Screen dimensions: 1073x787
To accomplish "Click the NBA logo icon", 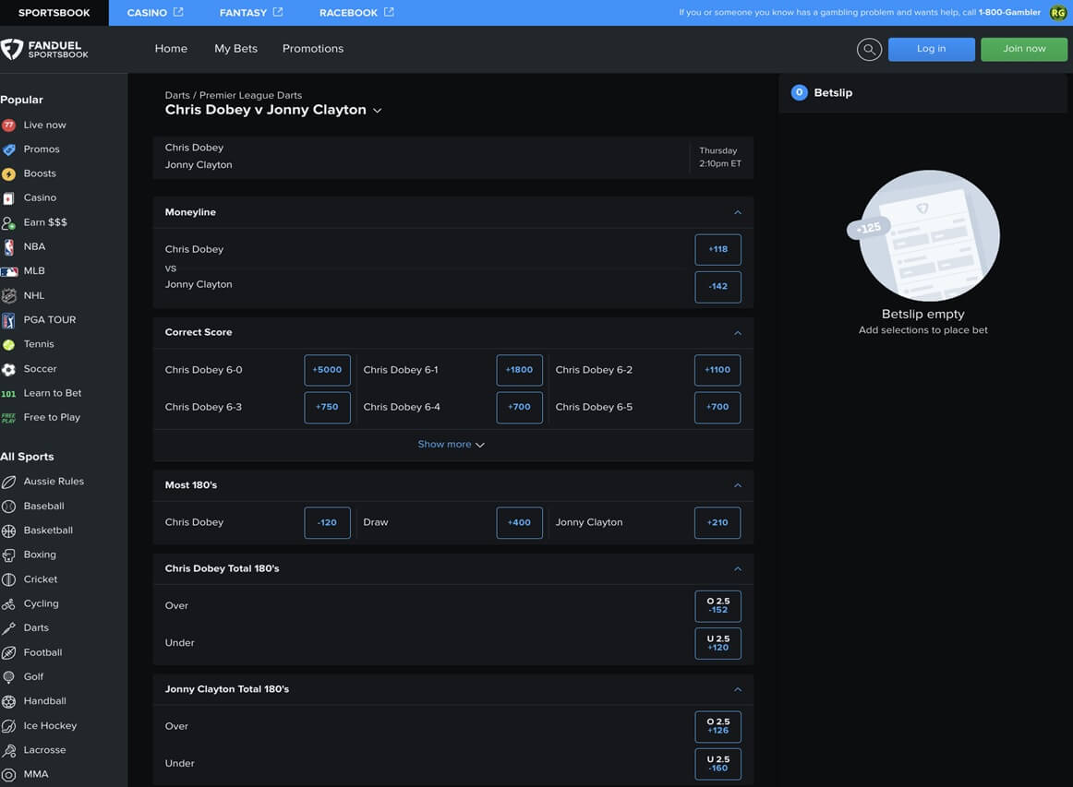I will point(9,247).
